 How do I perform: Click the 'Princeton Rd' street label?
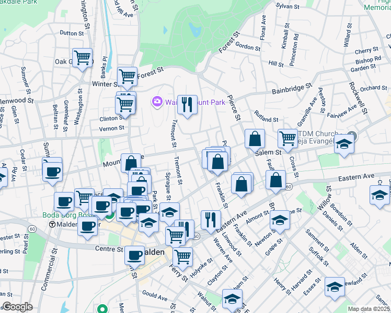point(294,50)
